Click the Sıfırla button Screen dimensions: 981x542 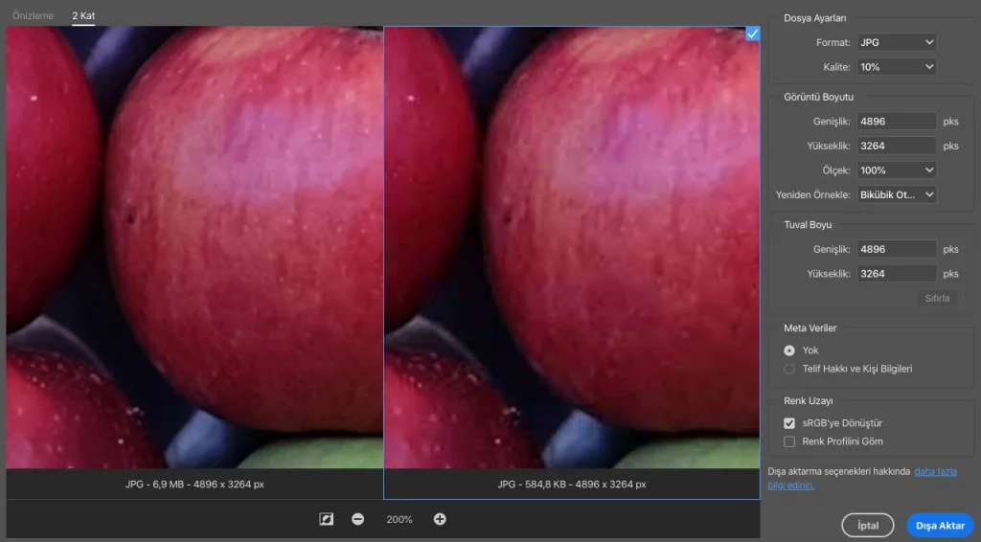[937, 298]
